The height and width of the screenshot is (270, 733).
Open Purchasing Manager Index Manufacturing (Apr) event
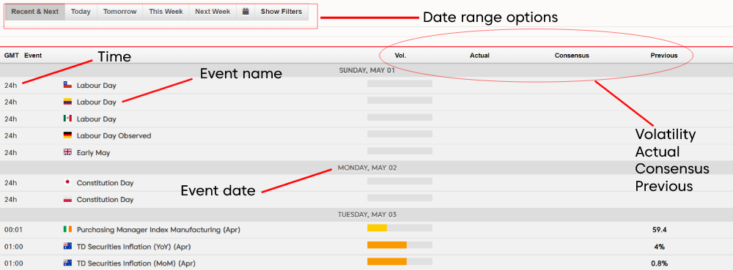[x=158, y=230]
